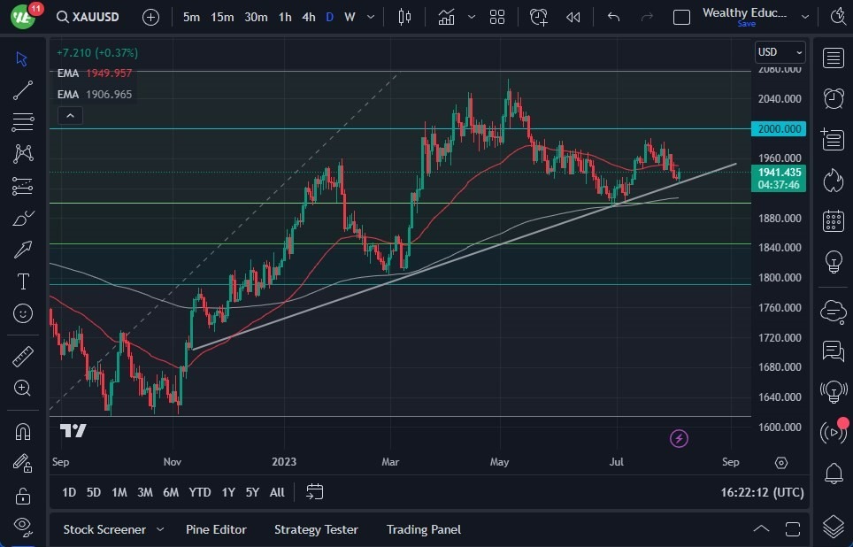Click Save to store the layout
The image size is (853, 547).
[749, 24]
